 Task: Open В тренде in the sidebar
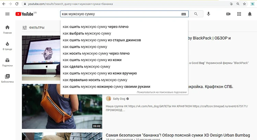click(x=8, y=46)
